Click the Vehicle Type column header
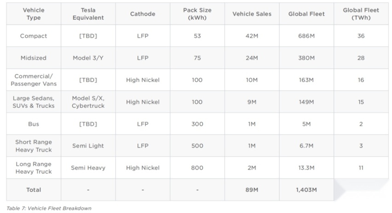Image resolution: width=392 pixels, height=213 pixels. [x=34, y=14]
